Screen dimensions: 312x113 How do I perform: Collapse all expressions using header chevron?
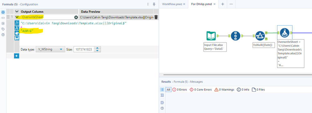click(17, 12)
